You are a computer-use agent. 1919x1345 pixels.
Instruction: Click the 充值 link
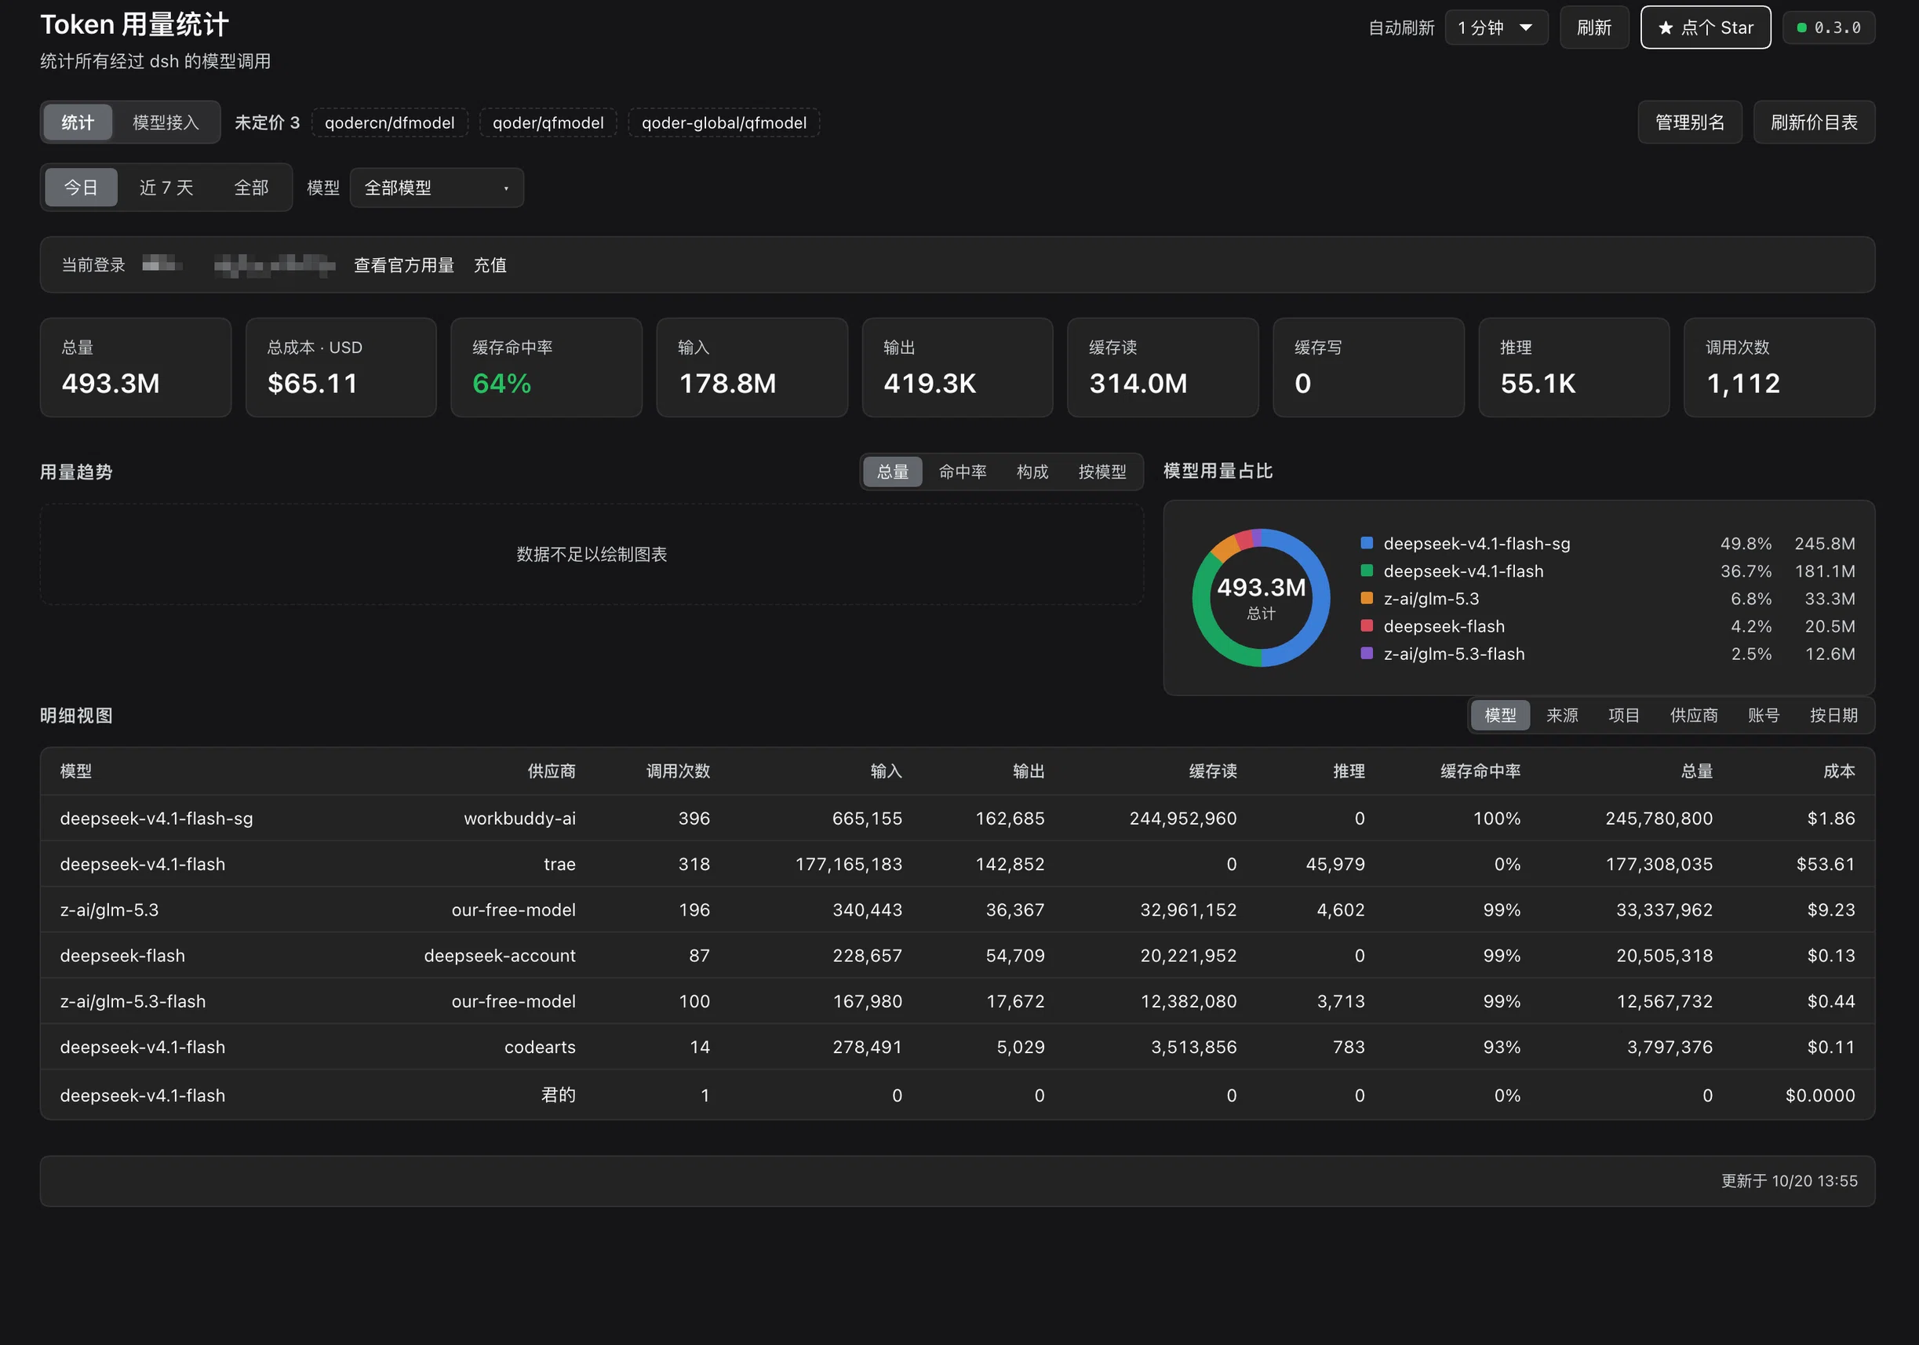(490, 265)
